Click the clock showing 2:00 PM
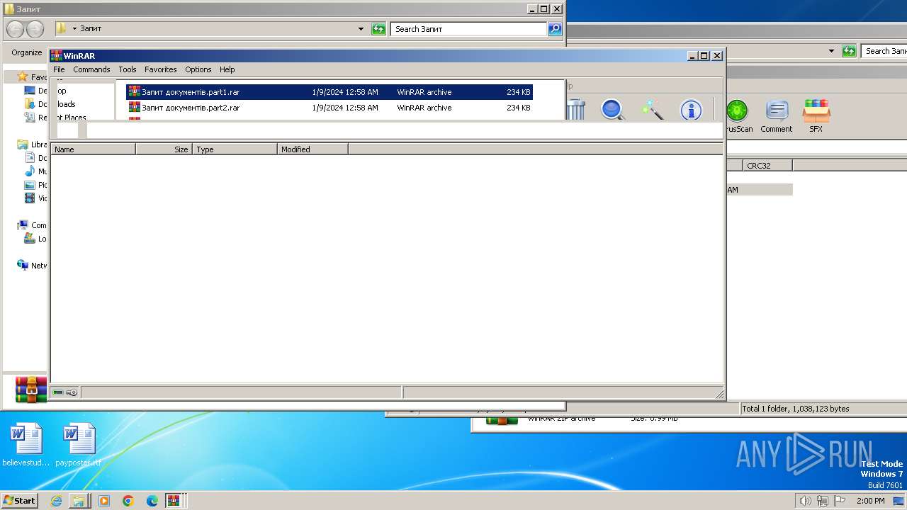Image resolution: width=907 pixels, height=510 pixels. click(x=870, y=501)
